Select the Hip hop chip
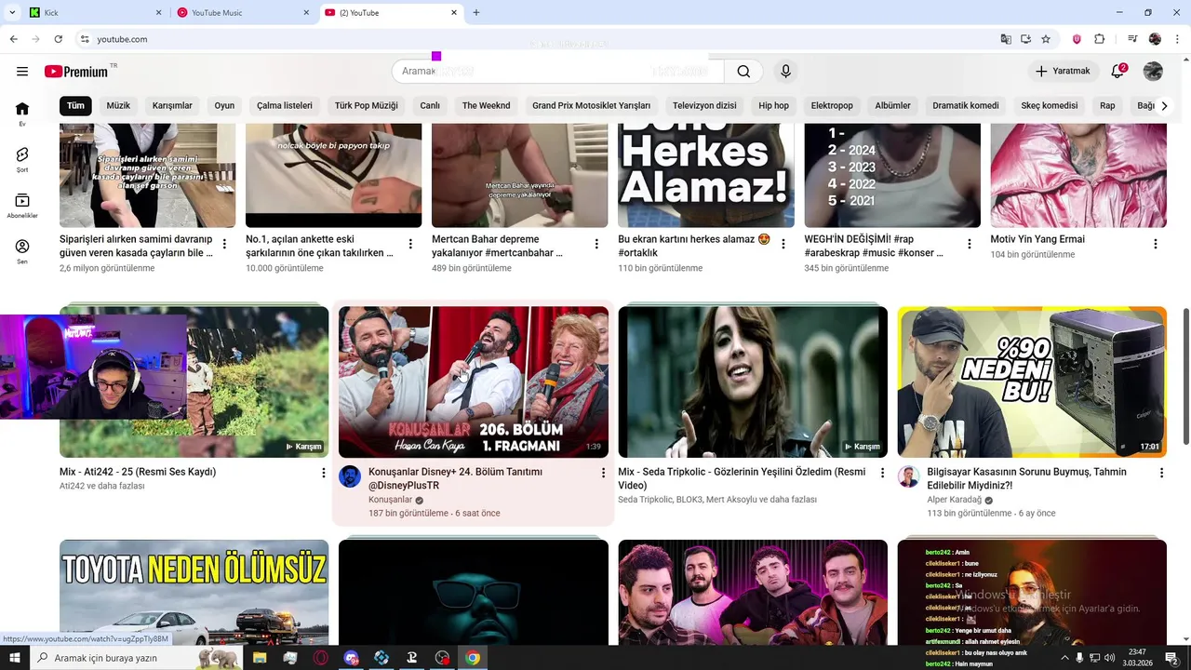1191x670 pixels. coord(773,105)
